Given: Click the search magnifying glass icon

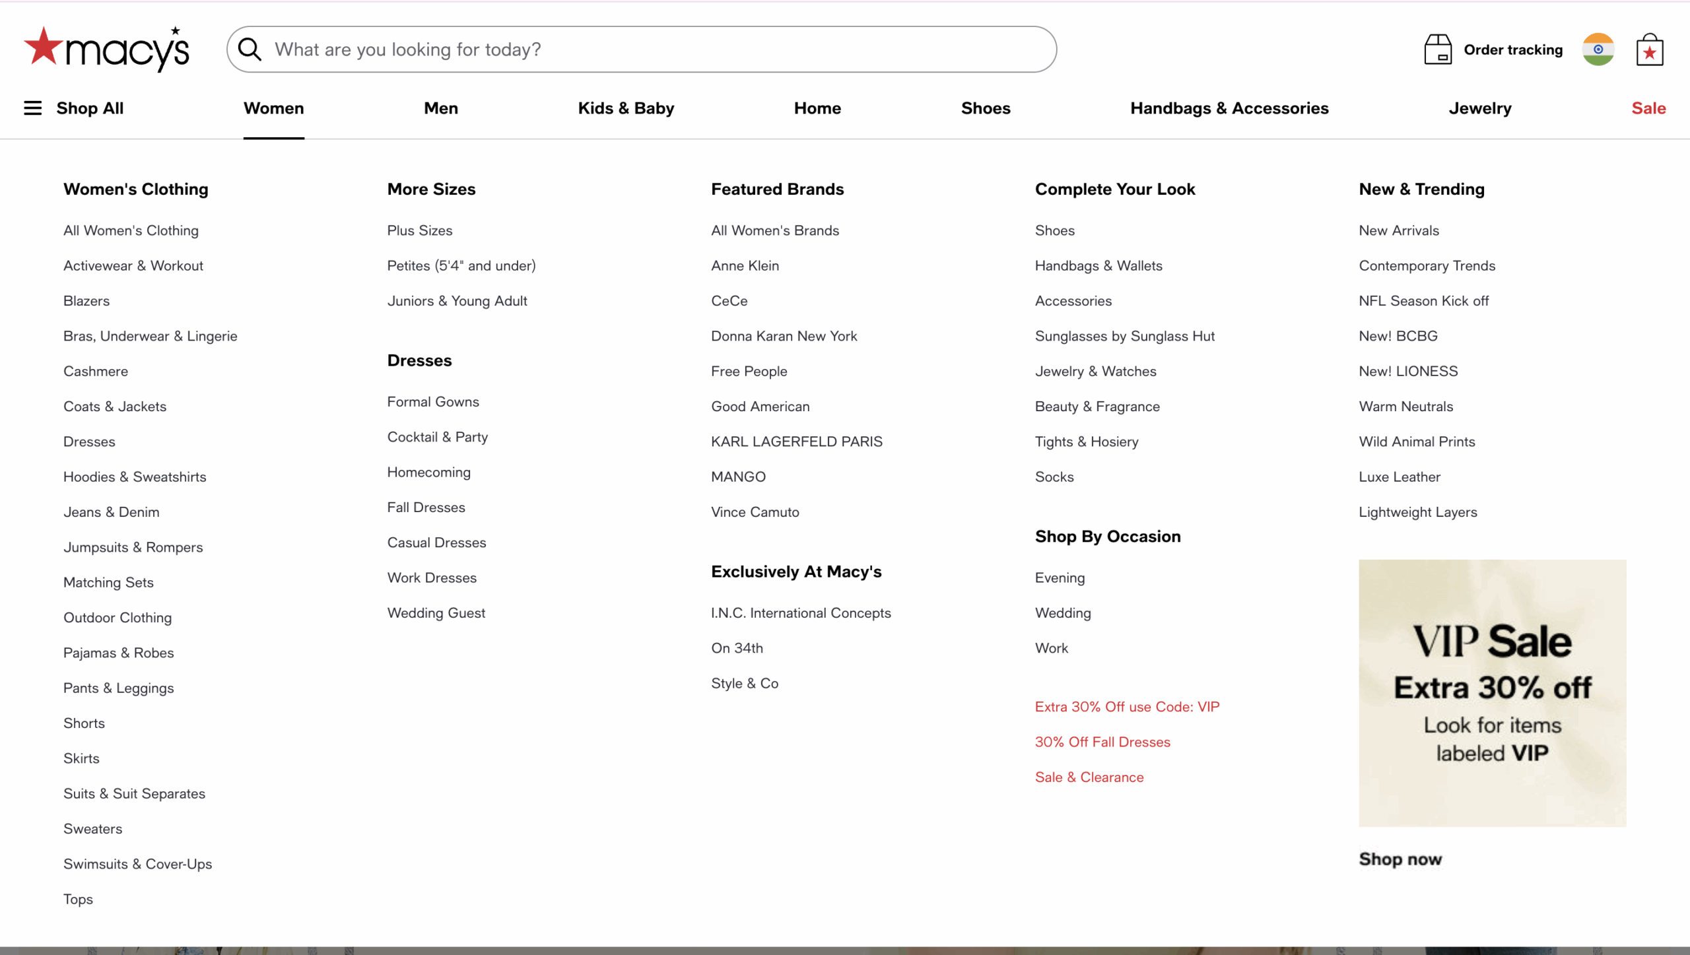Looking at the screenshot, I should coord(250,49).
